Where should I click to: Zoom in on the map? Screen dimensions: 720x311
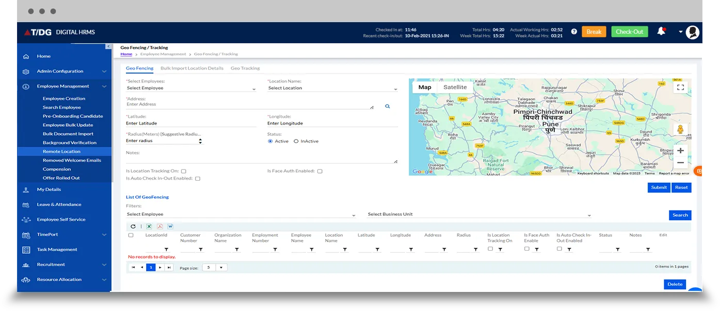tap(680, 151)
